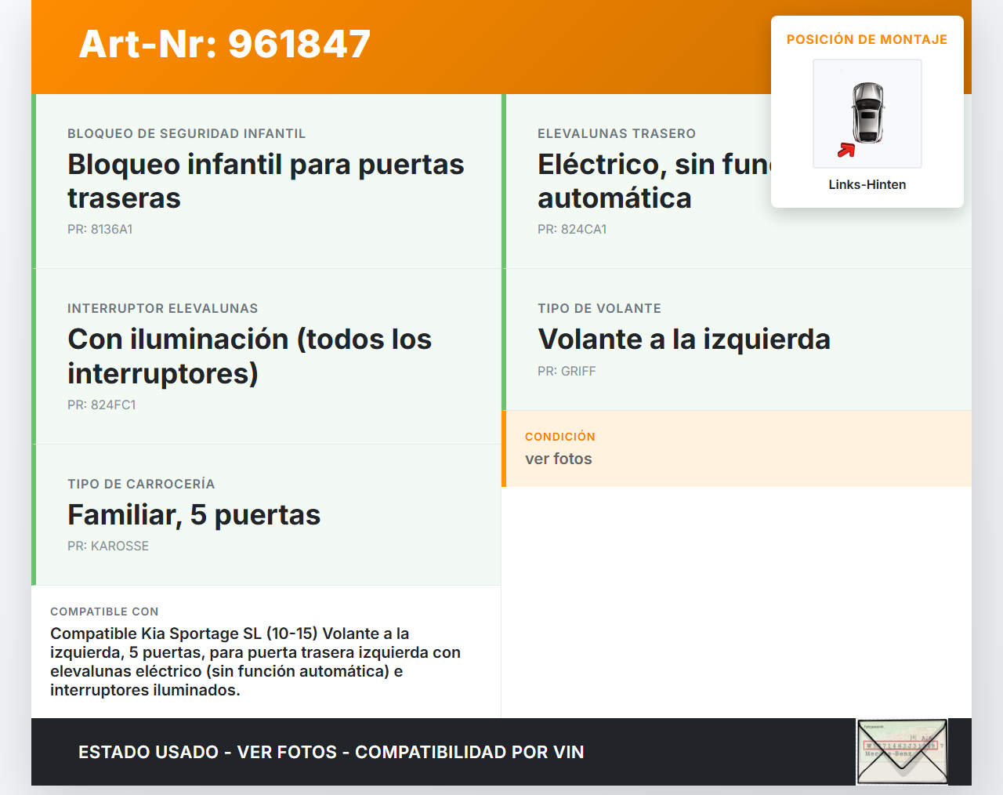This screenshot has width=1003, height=795.
Task: Click PR: 824FC1 code
Action: click(102, 405)
